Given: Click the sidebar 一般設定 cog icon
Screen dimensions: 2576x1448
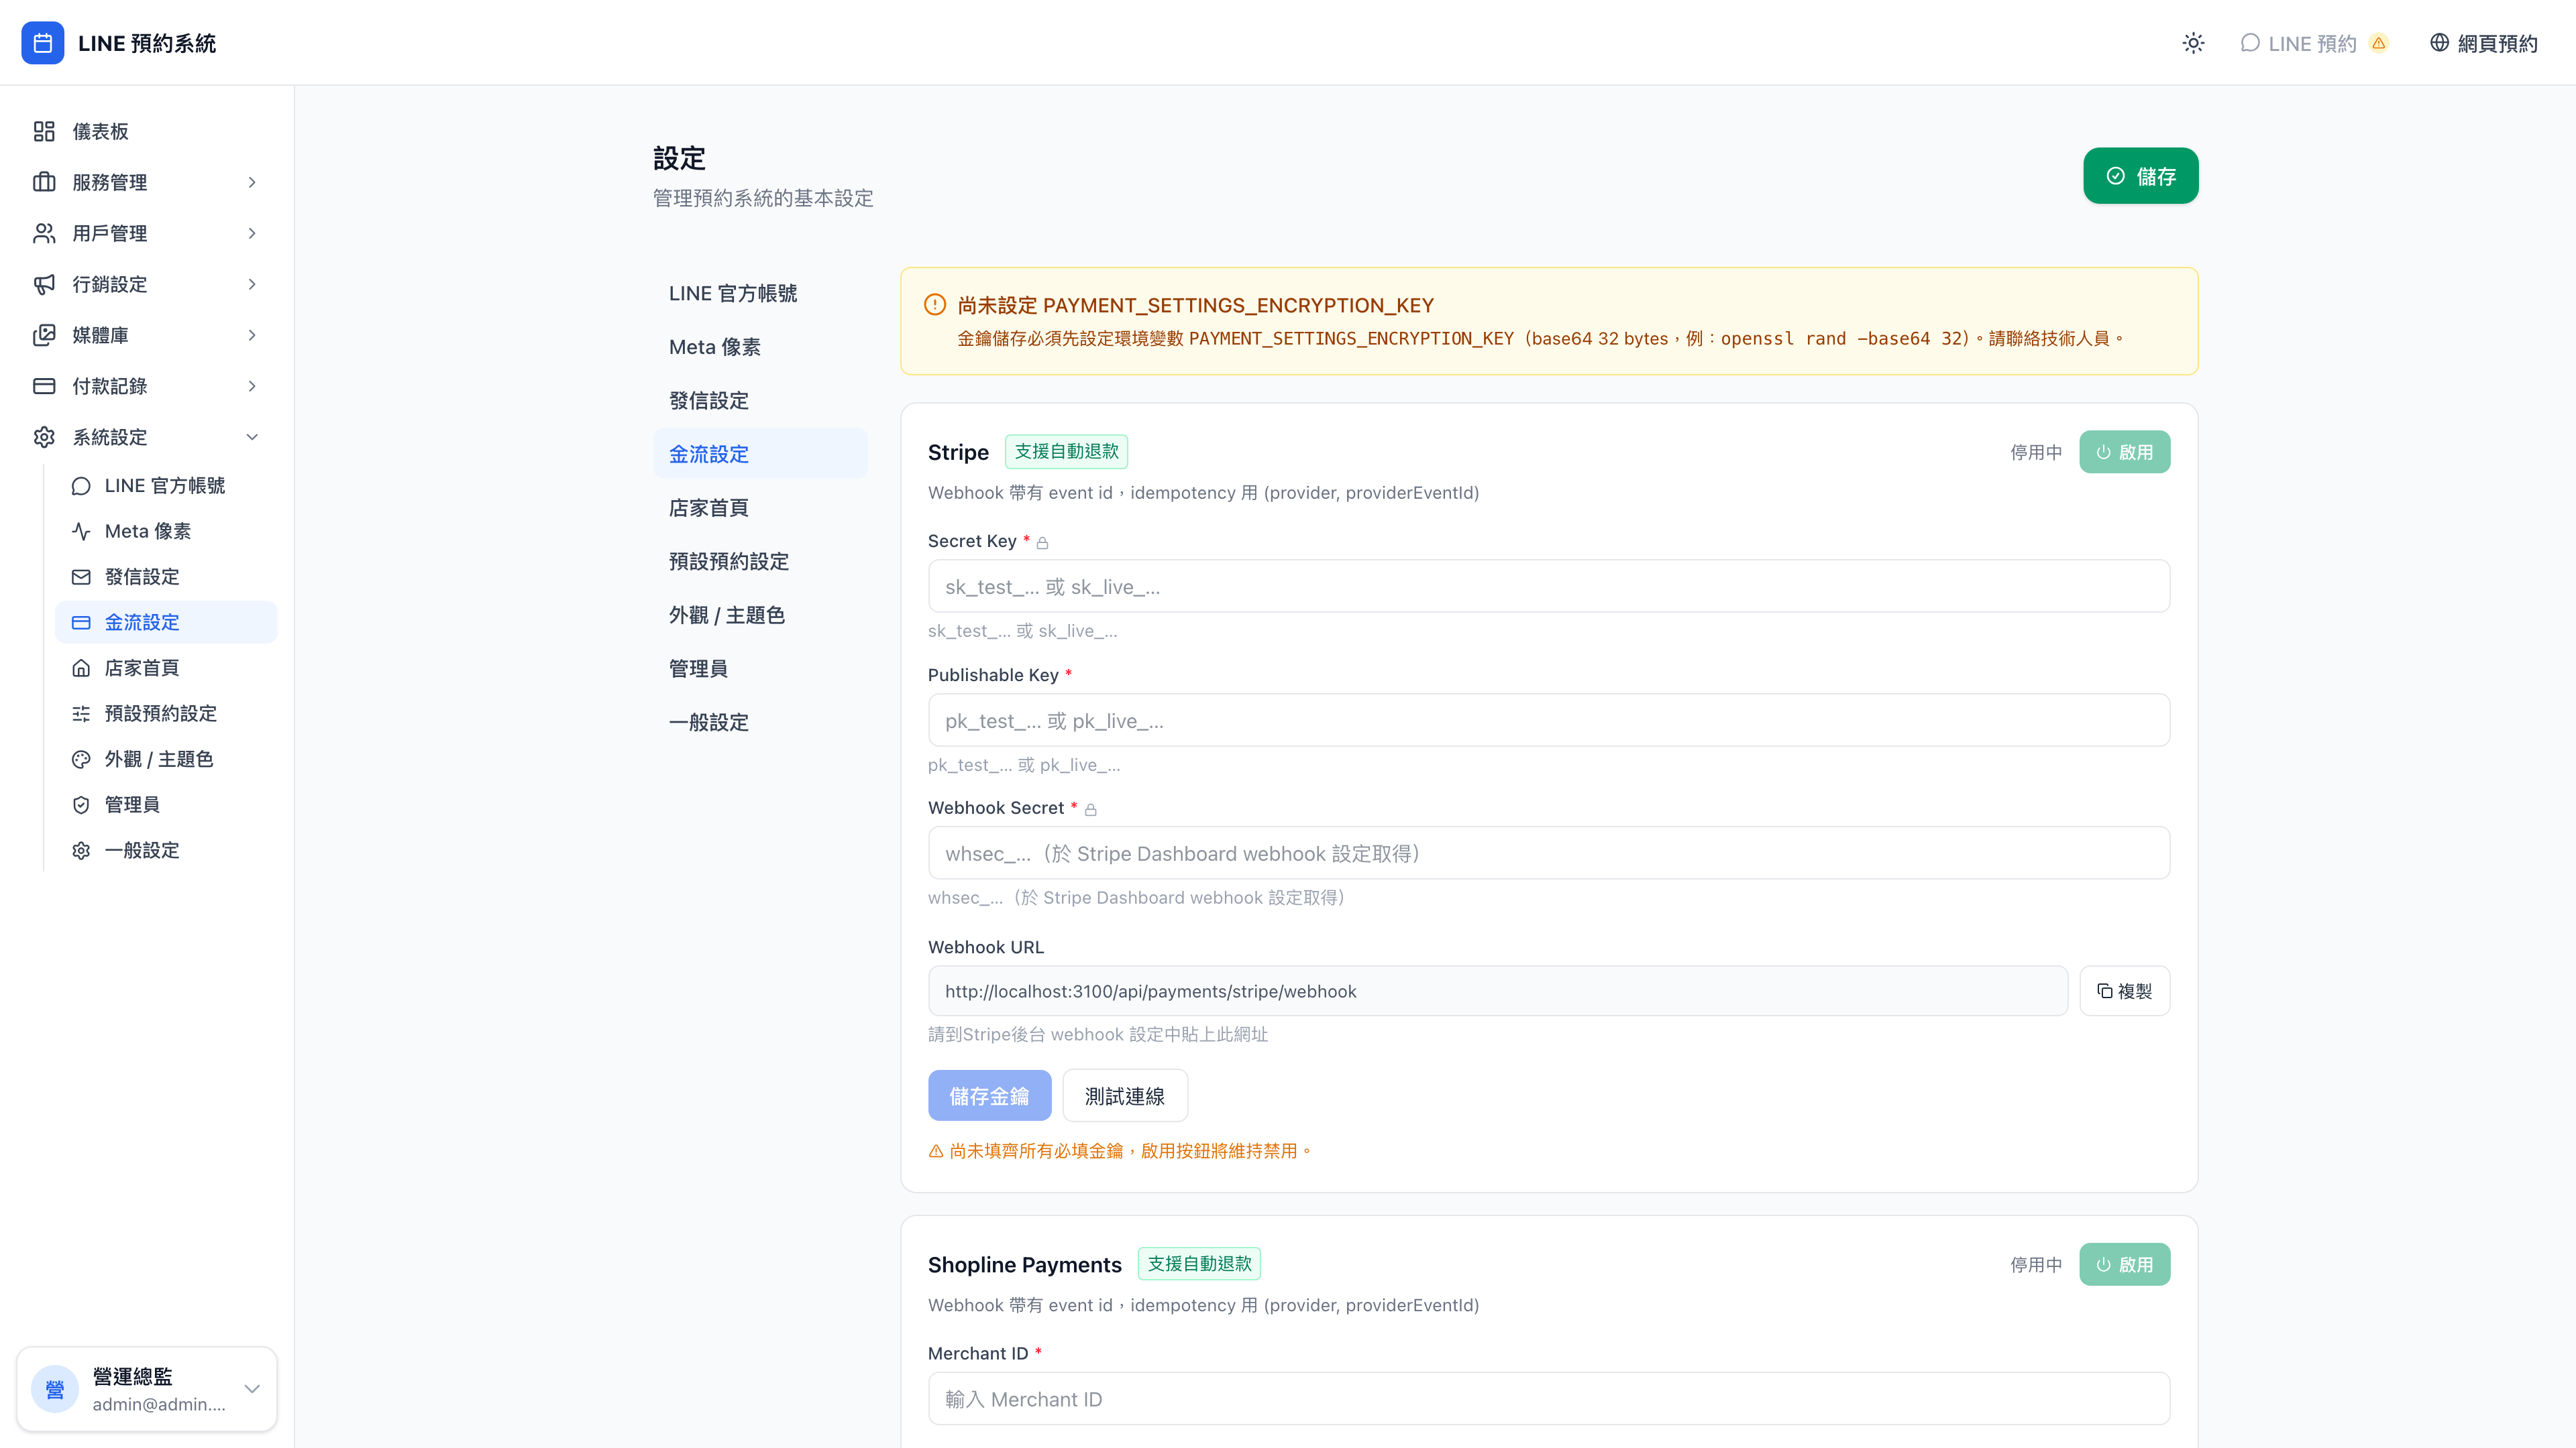Looking at the screenshot, I should pyautogui.click(x=81, y=851).
